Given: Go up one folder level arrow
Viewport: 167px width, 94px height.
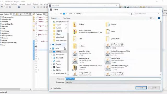Looking at the screenshot, I should point(61,14).
